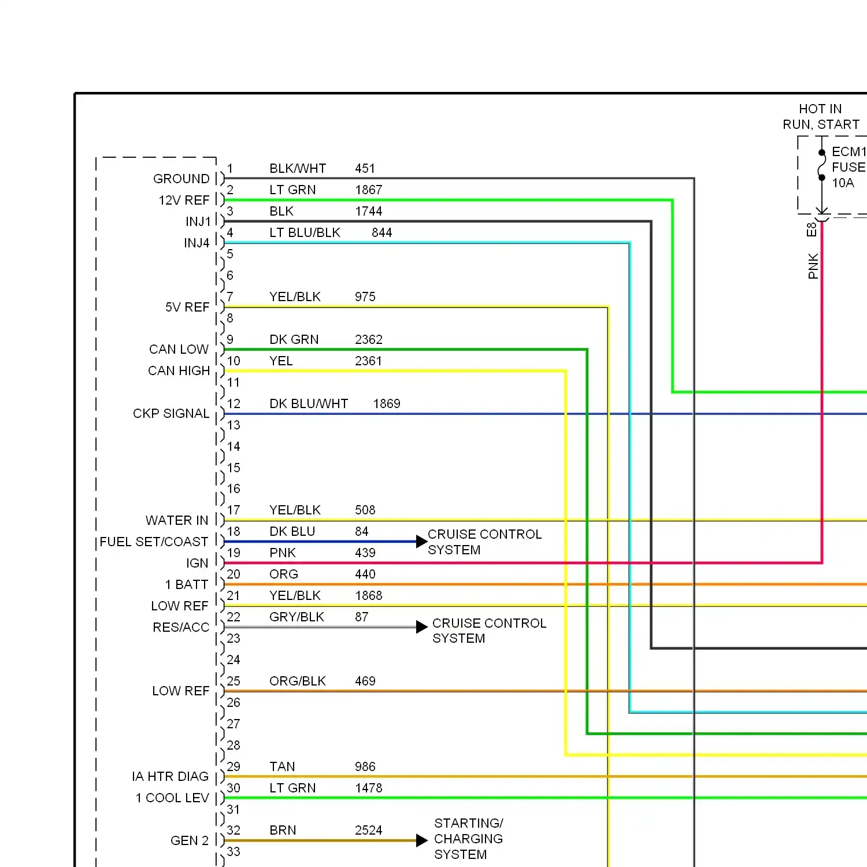Viewport: 867px width, 867px height.
Task: Select LT BLU/BLK wire label
Action: click(305, 233)
